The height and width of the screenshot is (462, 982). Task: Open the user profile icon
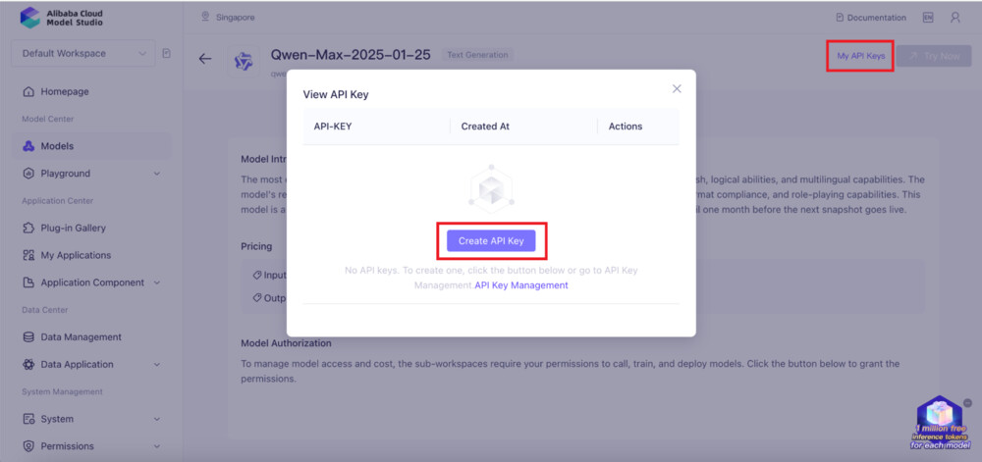tap(955, 18)
